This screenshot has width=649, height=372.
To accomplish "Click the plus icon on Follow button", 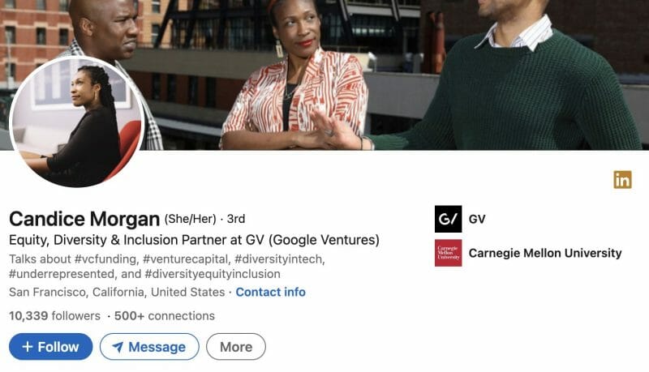I will click(x=28, y=346).
